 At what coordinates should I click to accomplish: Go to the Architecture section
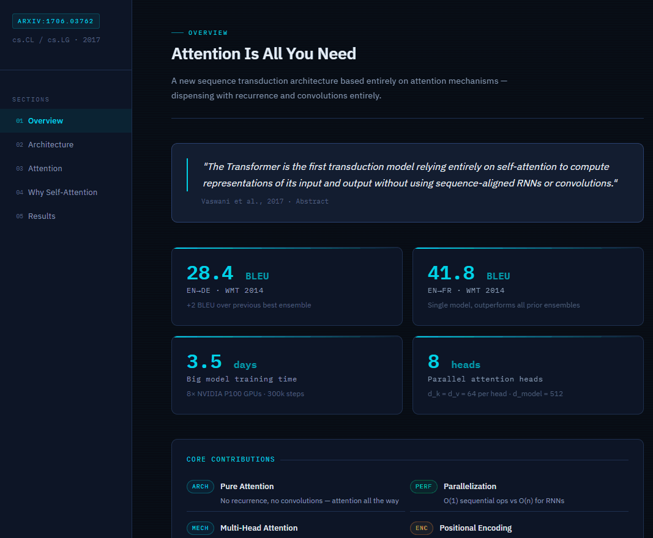[x=66, y=144]
